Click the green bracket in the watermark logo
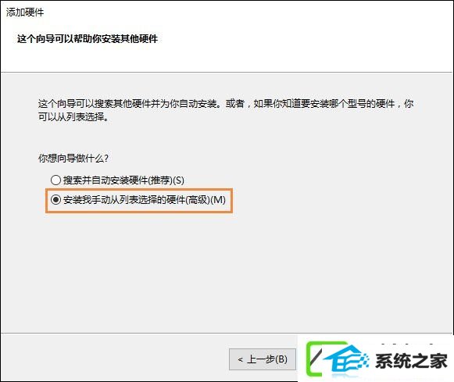Image resolution: width=454 pixels, height=382 pixels. tap(316, 359)
